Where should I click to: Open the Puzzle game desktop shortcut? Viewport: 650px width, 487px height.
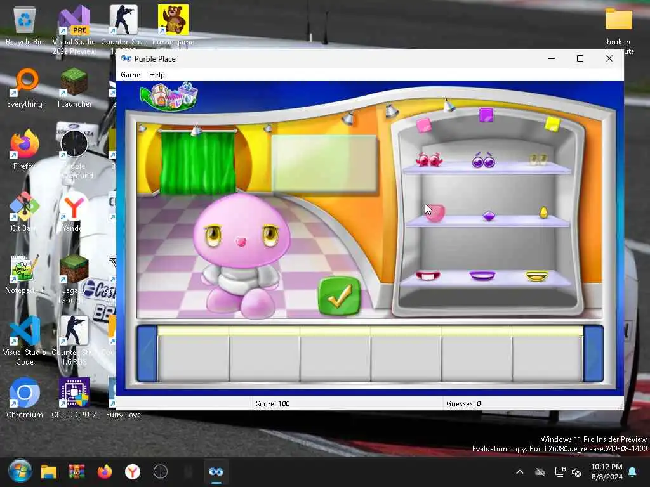click(173, 25)
